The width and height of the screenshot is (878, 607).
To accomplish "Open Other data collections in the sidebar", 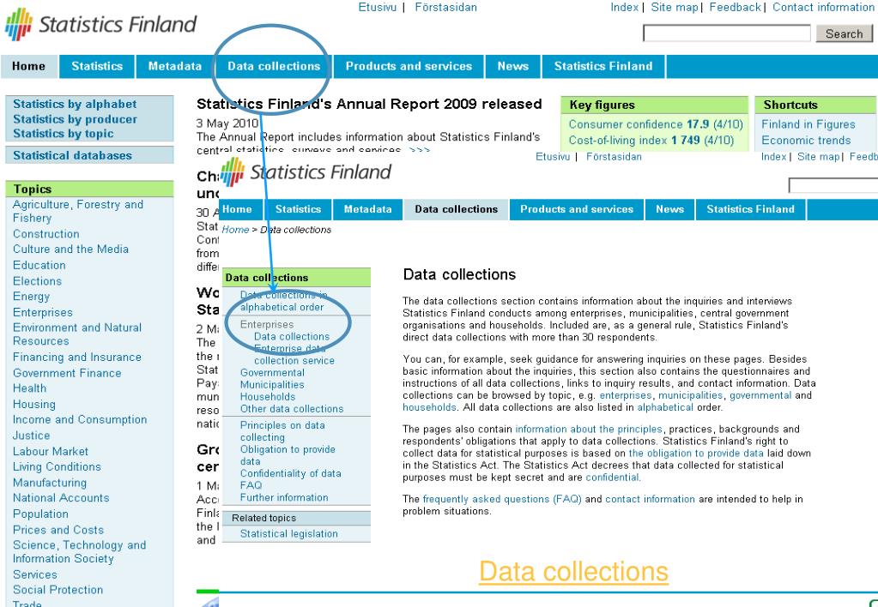I will pos(292,409).
